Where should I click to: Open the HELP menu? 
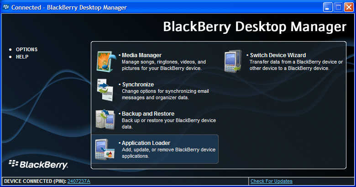[x=22, y=57]
